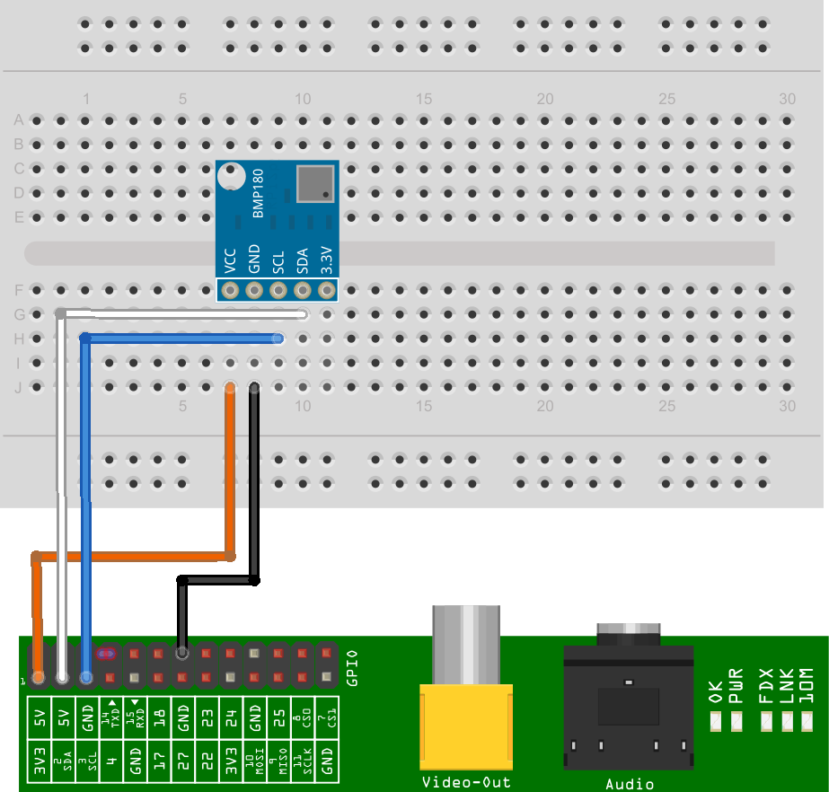
Task: Toggle the PWR status LED
Action: point(736,721)
